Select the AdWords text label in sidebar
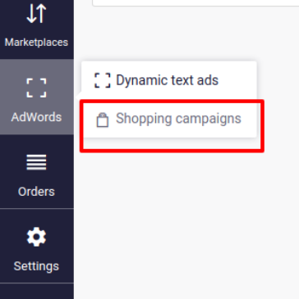The image size is (299, 299). (x=36, y=117)
